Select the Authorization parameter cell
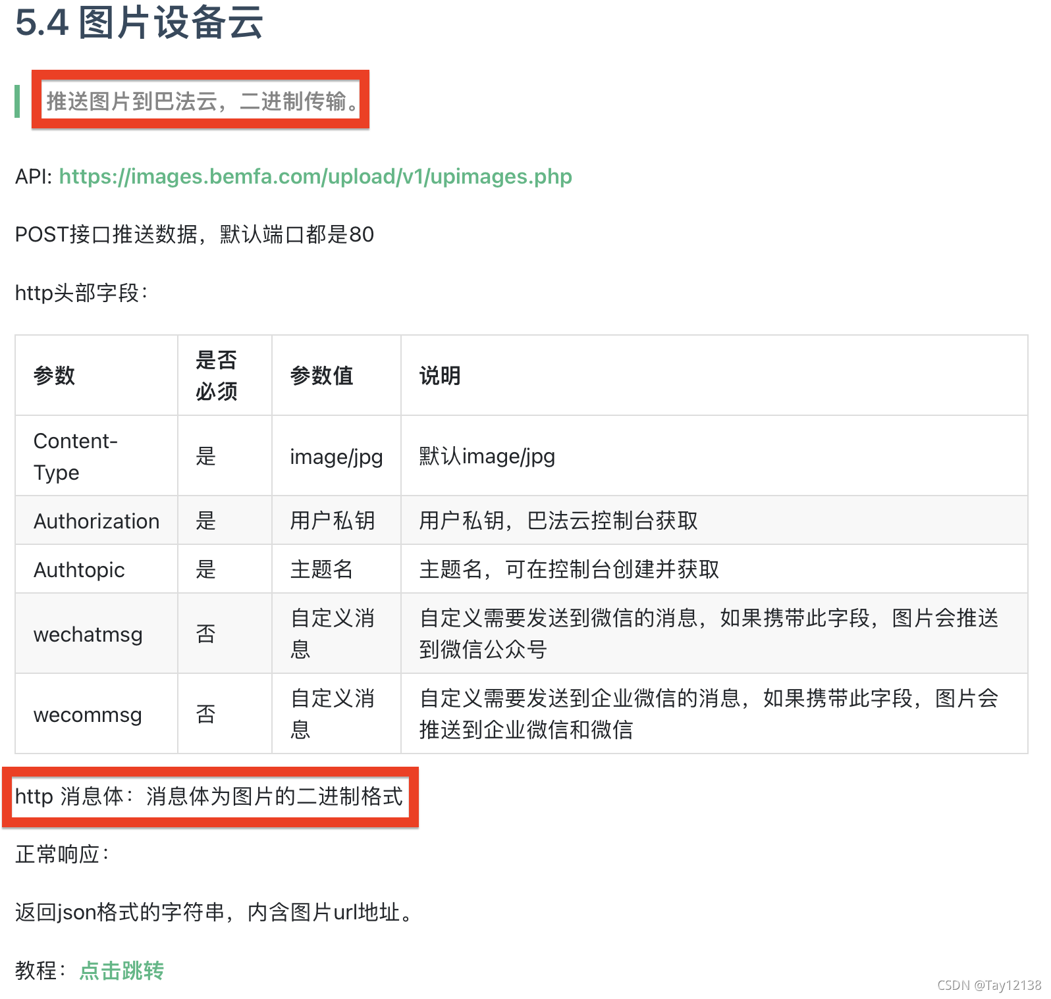This screenshot has height=999, width=1051. coord(97,521)
